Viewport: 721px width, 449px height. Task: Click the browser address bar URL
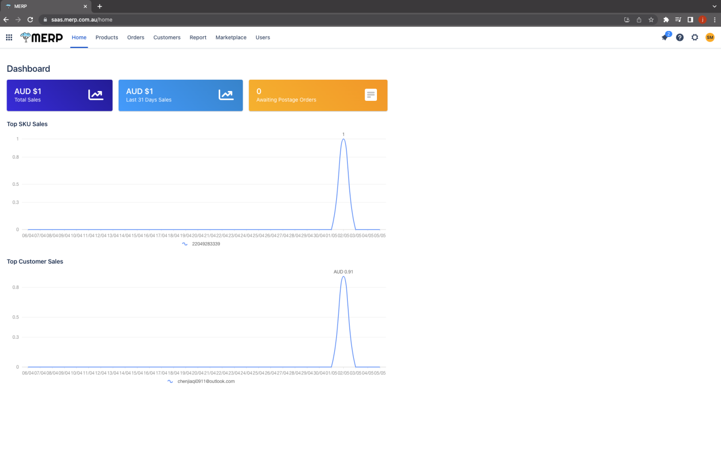coord(82,20)
